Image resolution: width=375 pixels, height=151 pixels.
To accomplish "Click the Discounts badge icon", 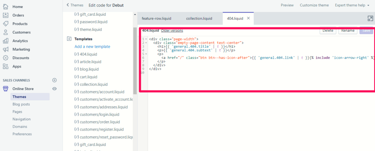I will [5, 58].
